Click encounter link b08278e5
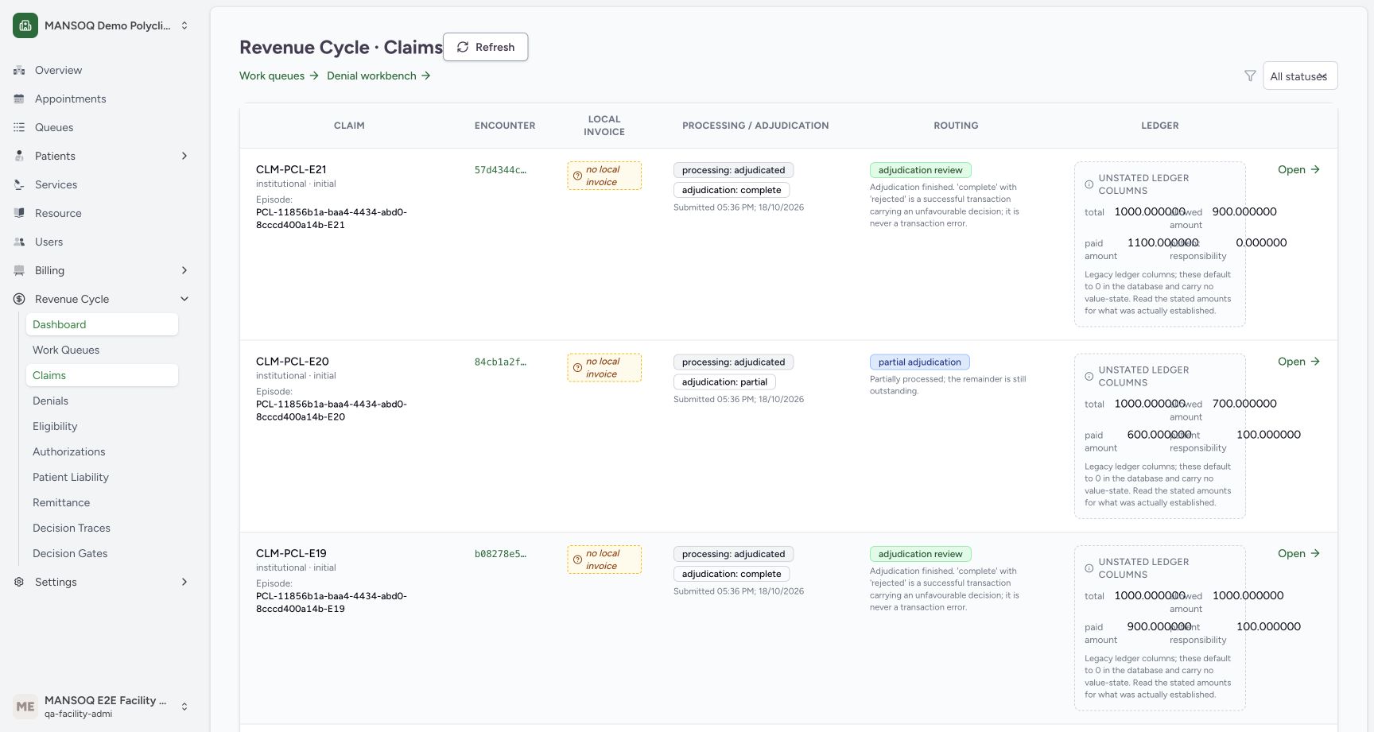 click(x=500, y=554)
